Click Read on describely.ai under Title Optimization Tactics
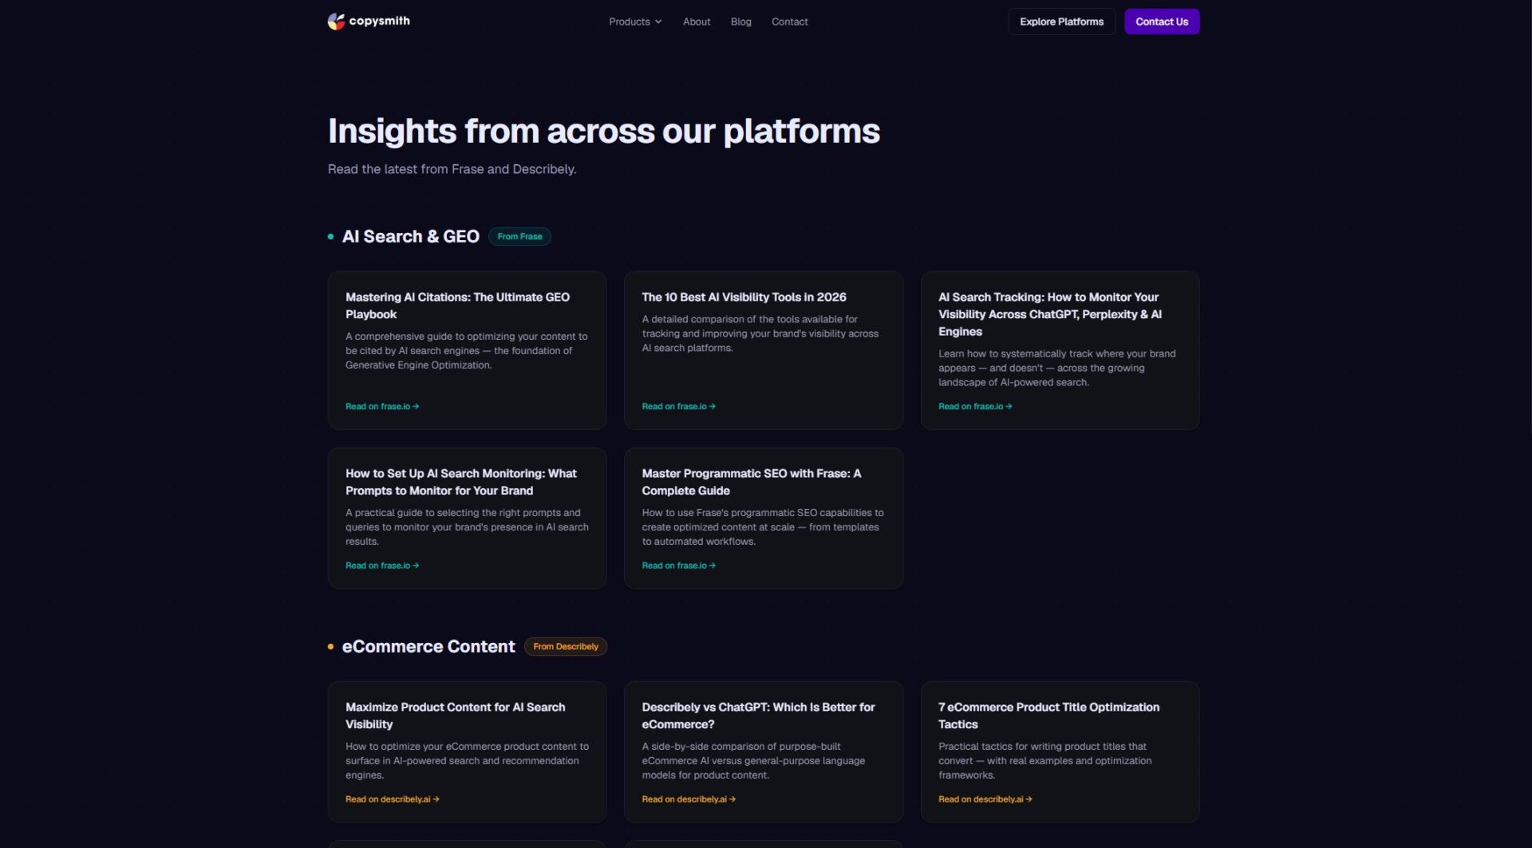The width and height of the screenshot is (1532, 848). pos(985,799)
